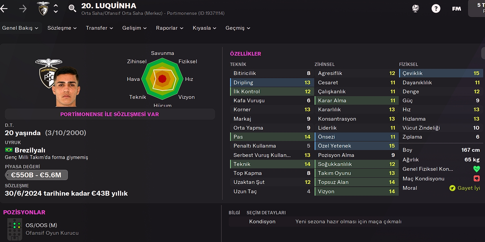The width and height of the screenshot is (485, 242).
Task: Open the Özellikler section heading
Action: point(246,54)
